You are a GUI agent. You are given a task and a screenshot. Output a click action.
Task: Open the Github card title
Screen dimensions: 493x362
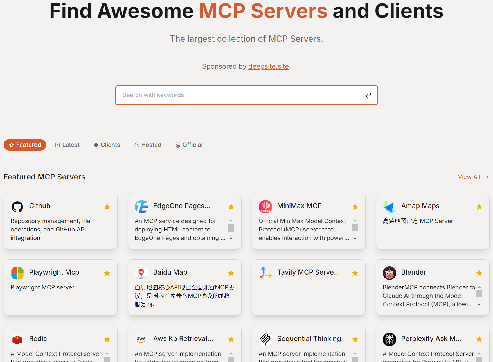pos(40,206)
